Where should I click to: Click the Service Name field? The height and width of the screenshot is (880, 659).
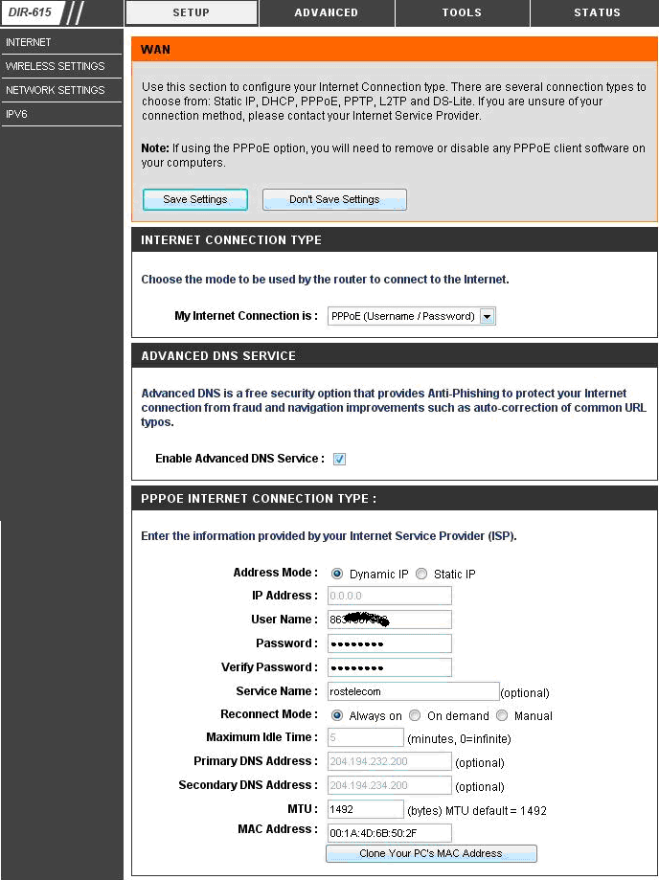(413, 691)
